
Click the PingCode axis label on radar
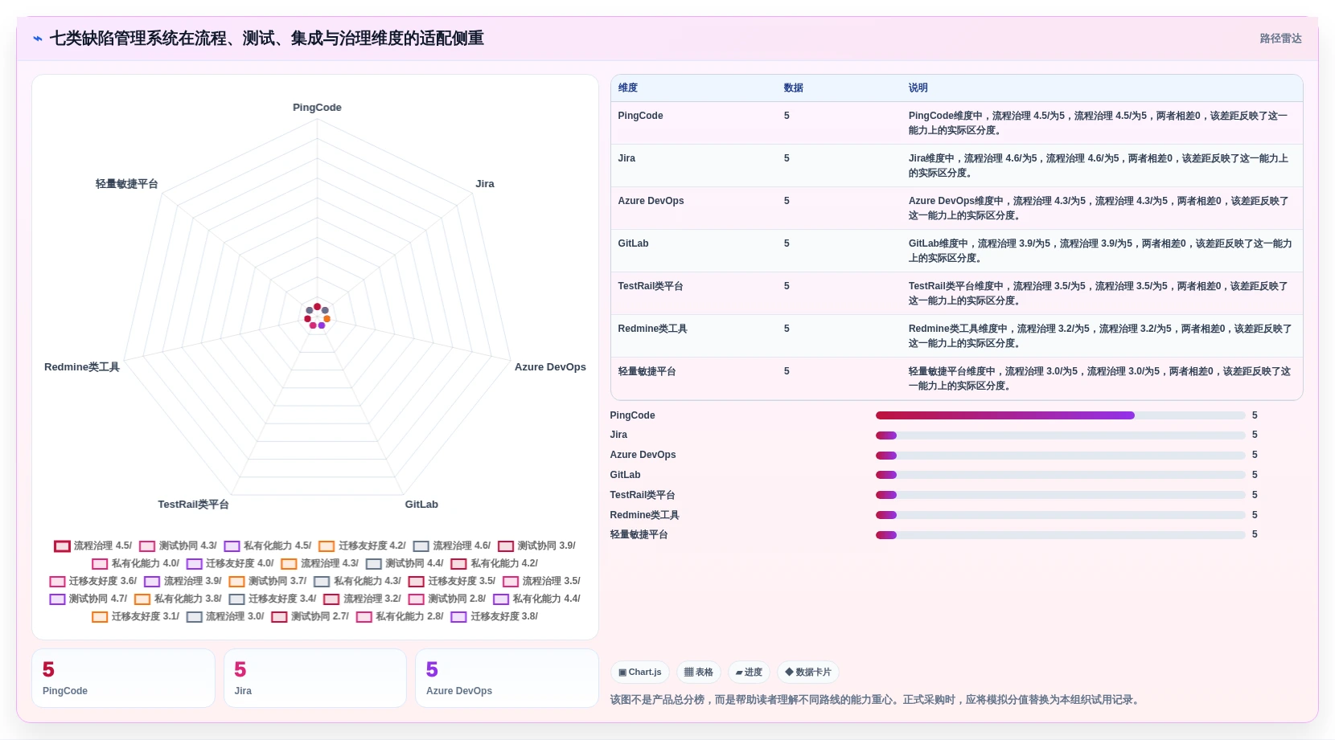click(317, 108)
